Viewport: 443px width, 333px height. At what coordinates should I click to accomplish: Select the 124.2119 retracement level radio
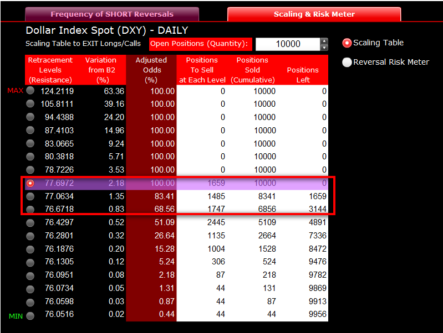[30, 91]
